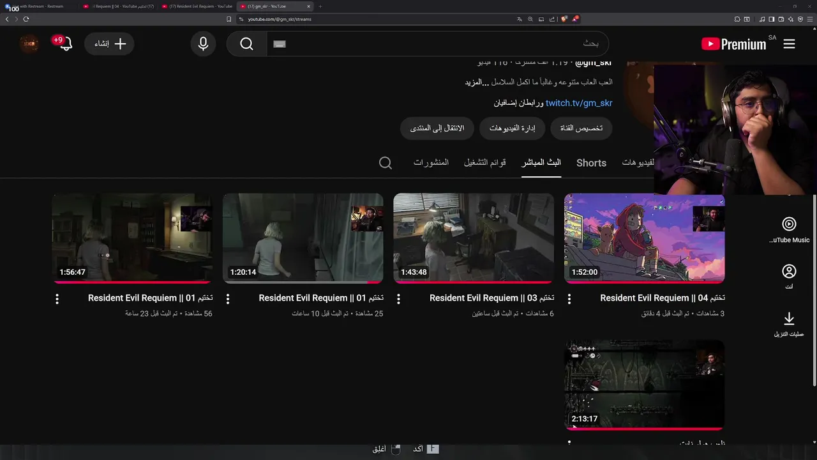Viewport: 817px width, 460px height.
Task: Open the browser extensions puzzle icon
Action: tap(737, 19)
